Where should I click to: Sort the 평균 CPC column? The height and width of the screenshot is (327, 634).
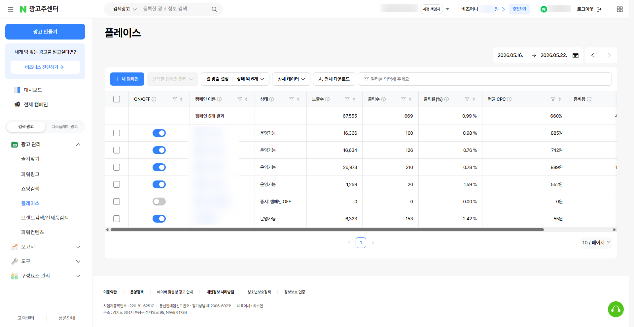(560, 99)
